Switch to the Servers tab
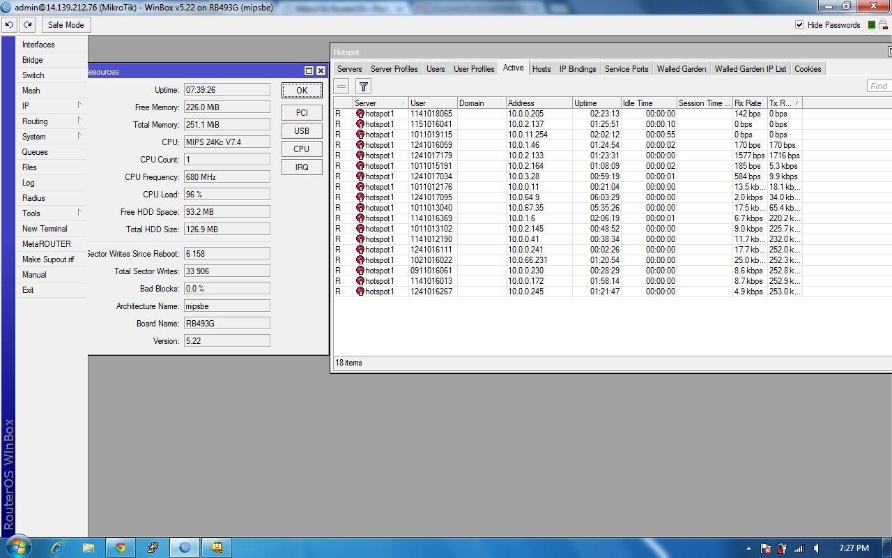Viewport: 892px width, 558px height. coord(350,69)
